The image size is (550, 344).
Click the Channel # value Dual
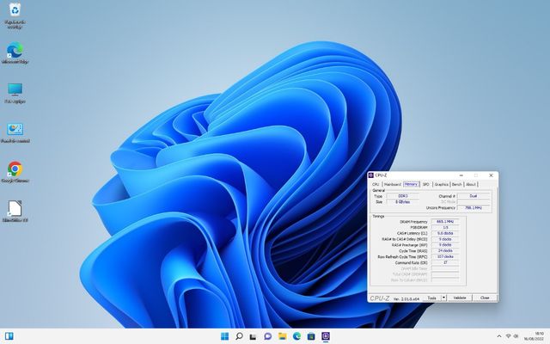tap(474, 196)
